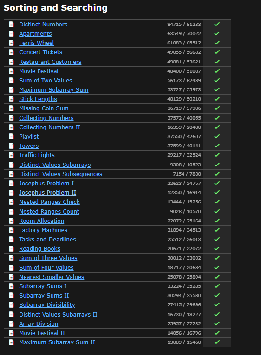This screenshot has width=261, height=355.
Task: Click the document icon beside Playlist
Action: pos(11,137)
